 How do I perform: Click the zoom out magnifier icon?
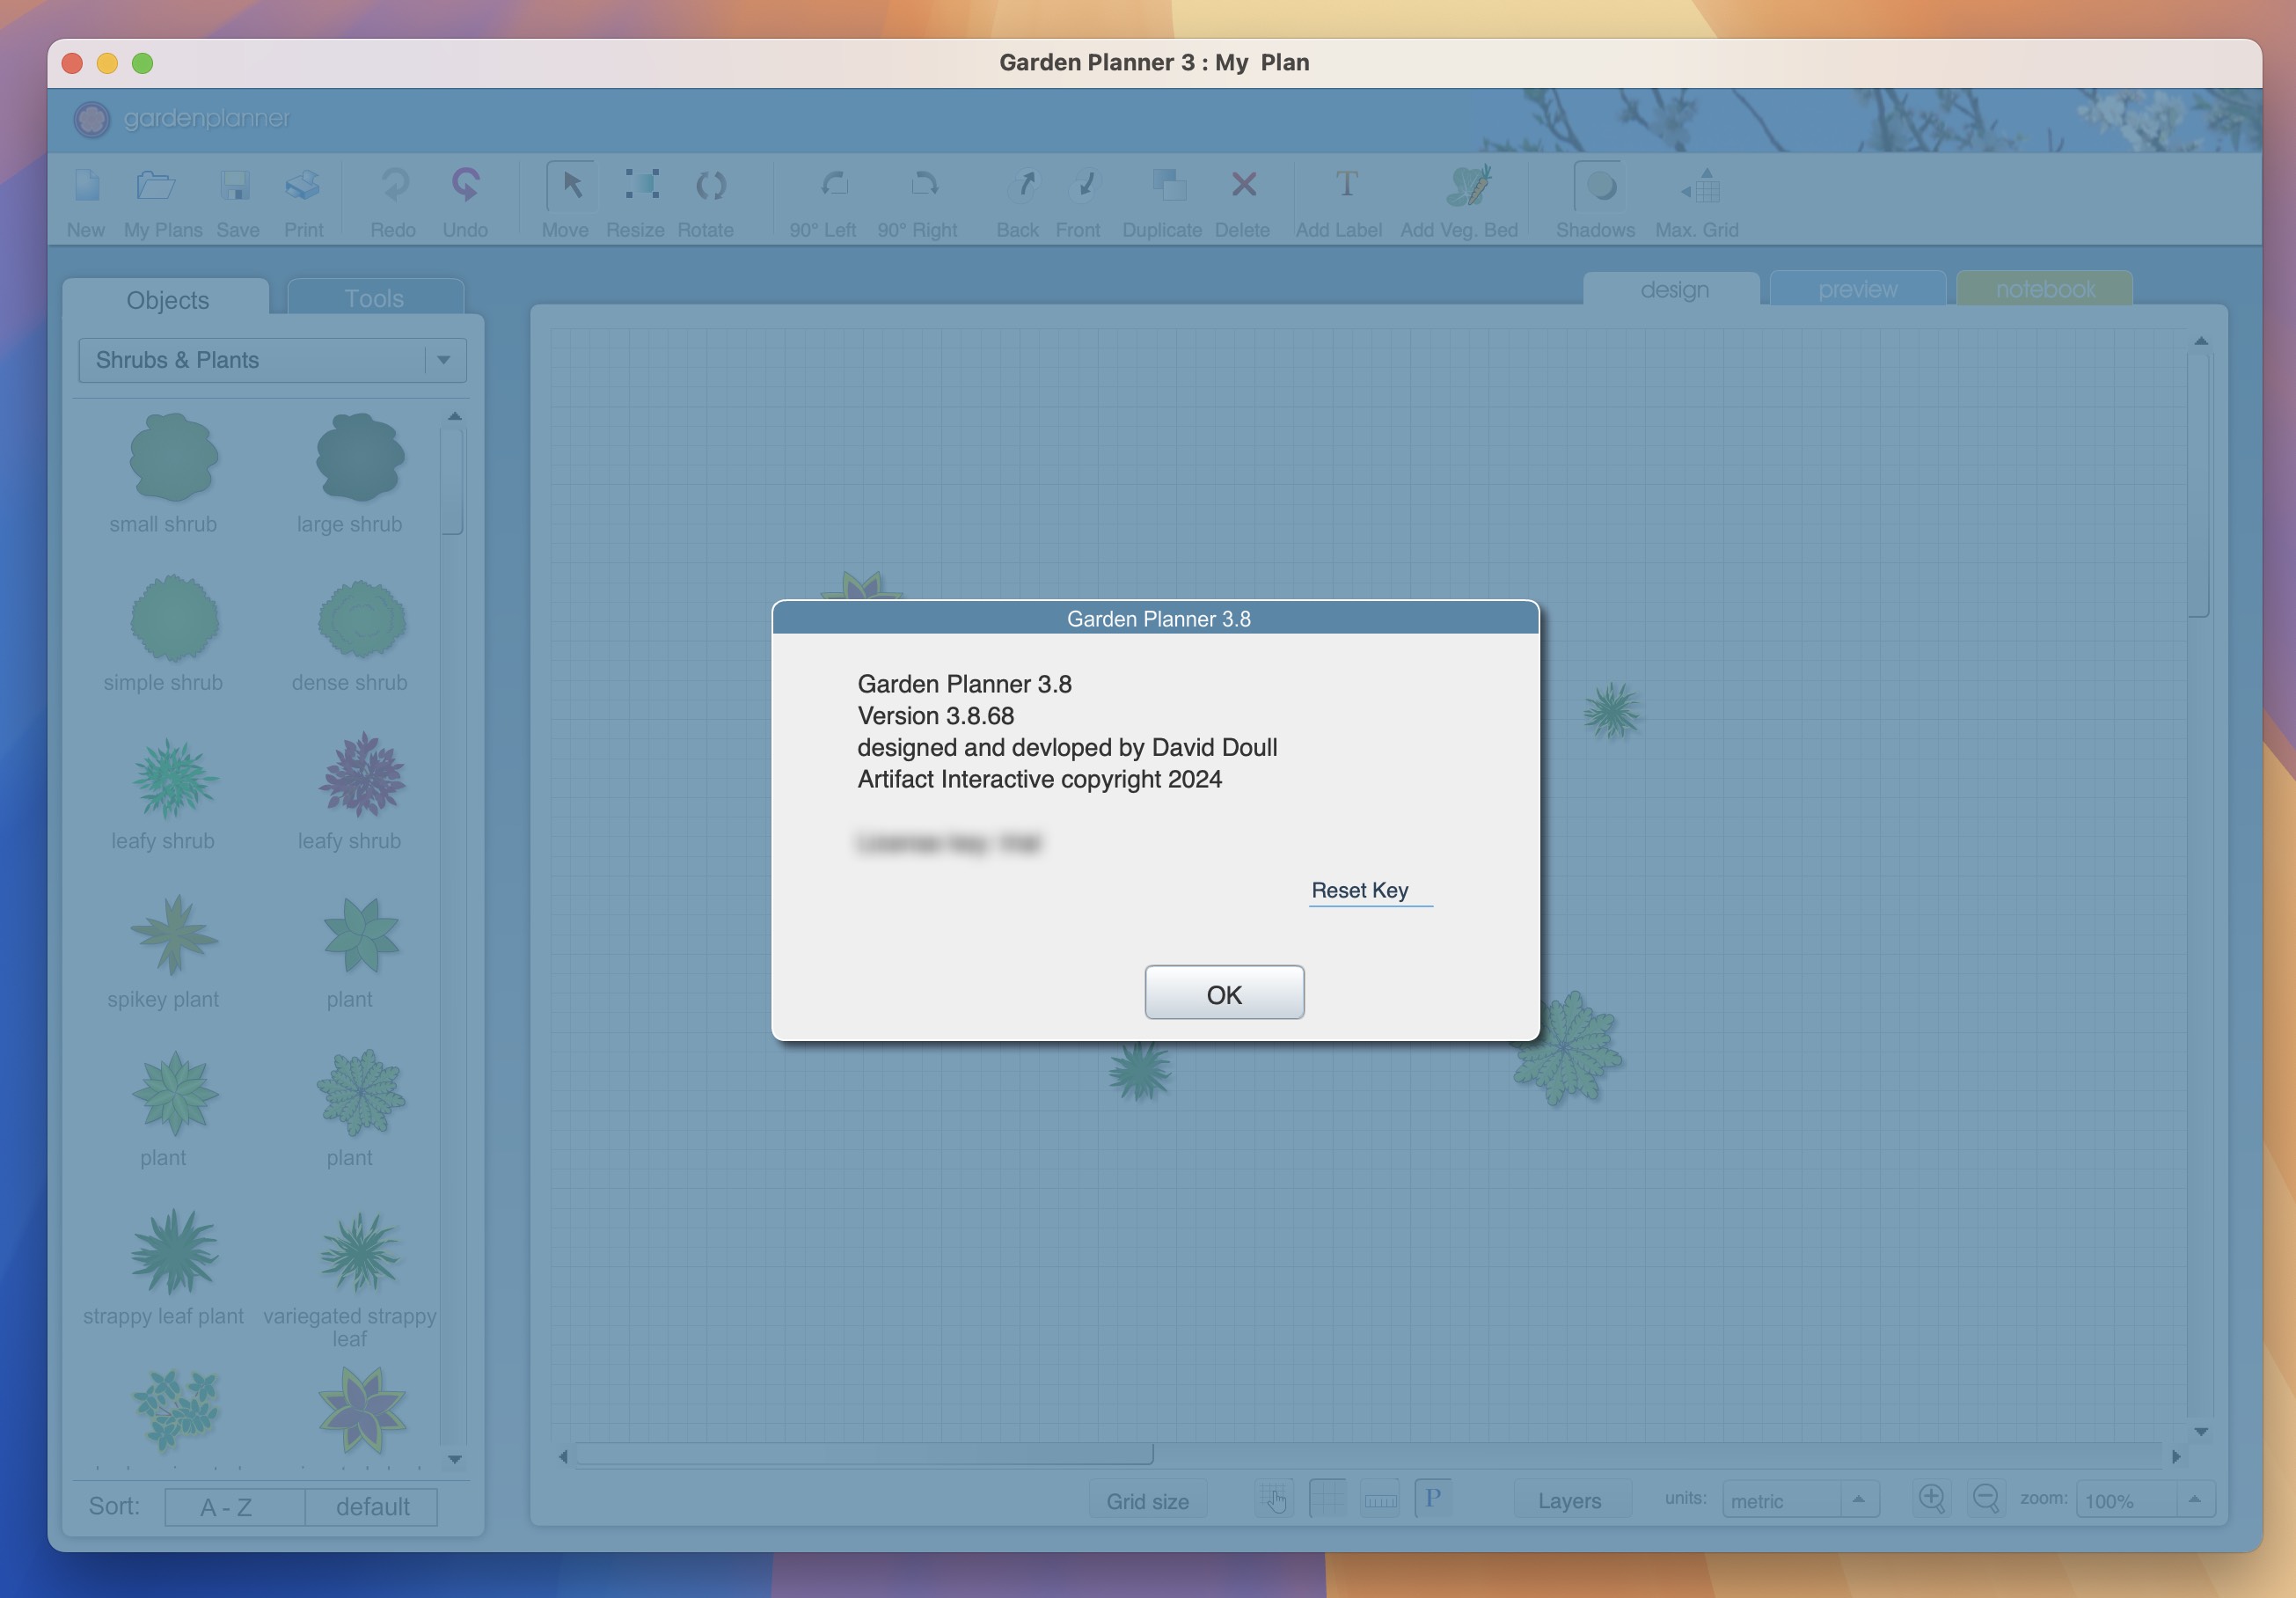[x=1986, y=1498]
